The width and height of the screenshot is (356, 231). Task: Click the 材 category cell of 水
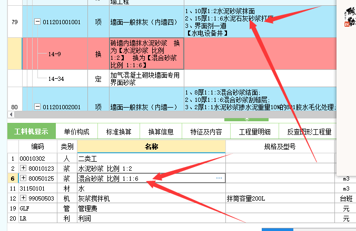pyautogui.click(x=67, y=188)
